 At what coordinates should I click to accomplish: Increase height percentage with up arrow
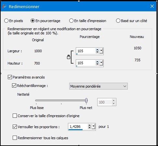(98, 62)
